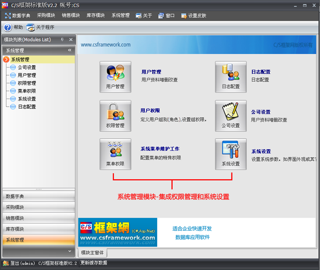The width and height of the screenshot is (320, 270).
Task: Open the 系统设置 tools icon button
Action: [x=231, y=154]
